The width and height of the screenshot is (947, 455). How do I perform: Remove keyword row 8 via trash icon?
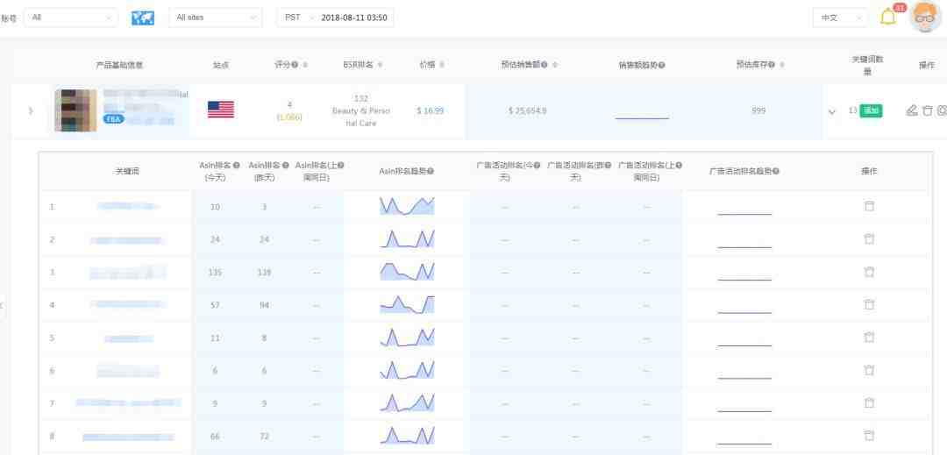tap(869, 436)
